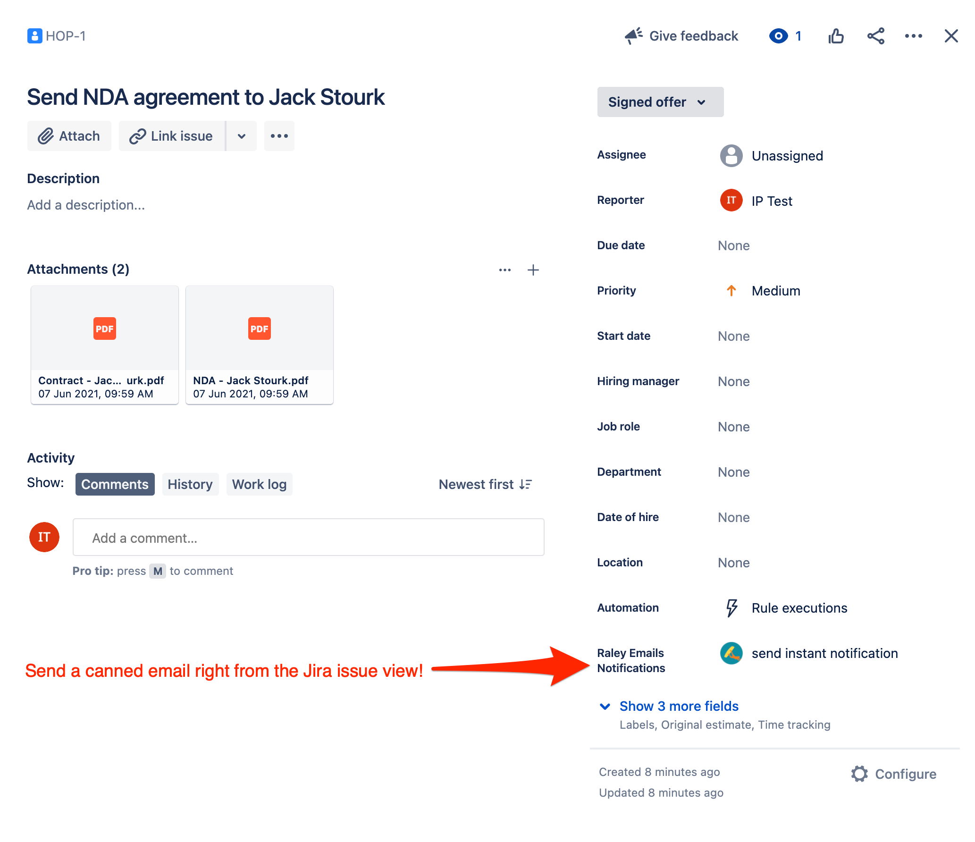975x842 pixels.
Task: Open Configure via the gear icon
Action: (x=860, y=774)
